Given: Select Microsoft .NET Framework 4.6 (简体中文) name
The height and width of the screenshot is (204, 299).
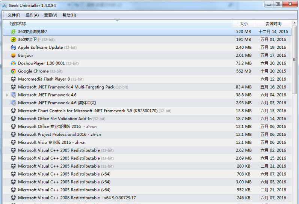Looking at the screenshot, I should pyautogui.click(x=57, y=103).
